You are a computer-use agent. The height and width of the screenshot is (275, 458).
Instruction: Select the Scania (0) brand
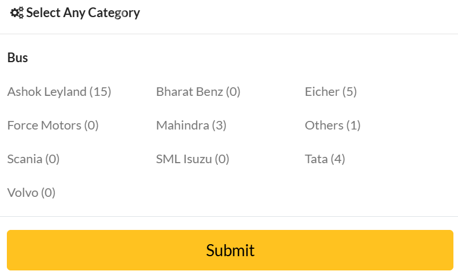coord(33,159)
